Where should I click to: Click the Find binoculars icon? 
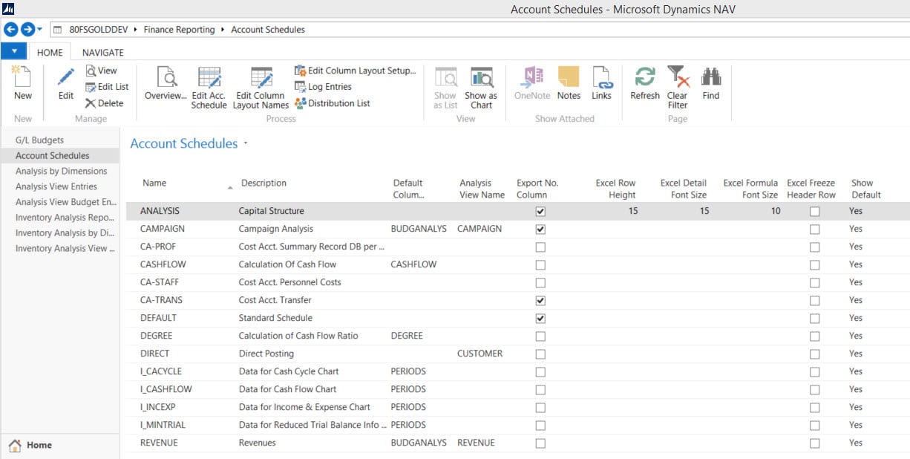711,77
